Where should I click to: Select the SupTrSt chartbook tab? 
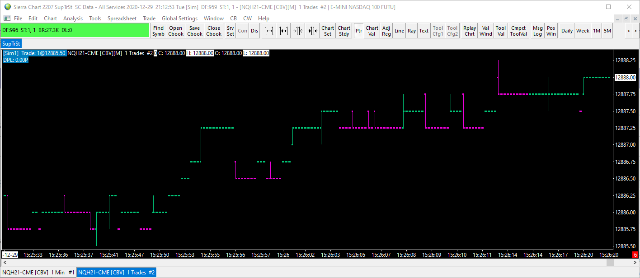tap(11, 44)
